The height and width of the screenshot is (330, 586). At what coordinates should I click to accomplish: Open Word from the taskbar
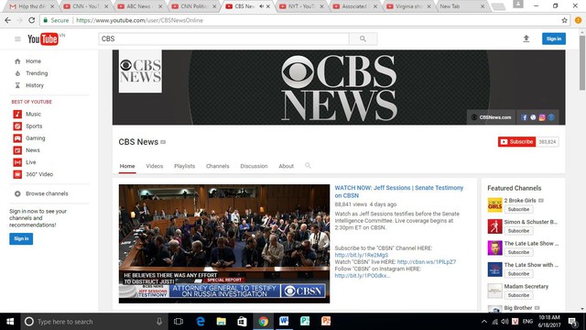(x=284, y=322)
